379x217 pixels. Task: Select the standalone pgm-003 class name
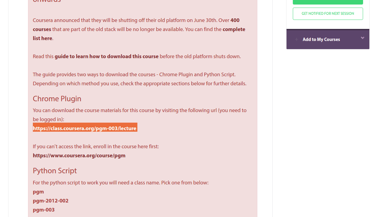coord(44,210)
